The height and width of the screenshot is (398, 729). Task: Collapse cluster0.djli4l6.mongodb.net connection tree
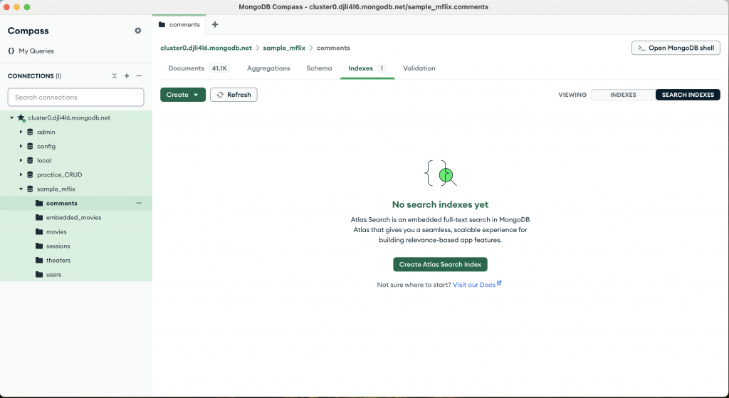click(x=11, y=117)
